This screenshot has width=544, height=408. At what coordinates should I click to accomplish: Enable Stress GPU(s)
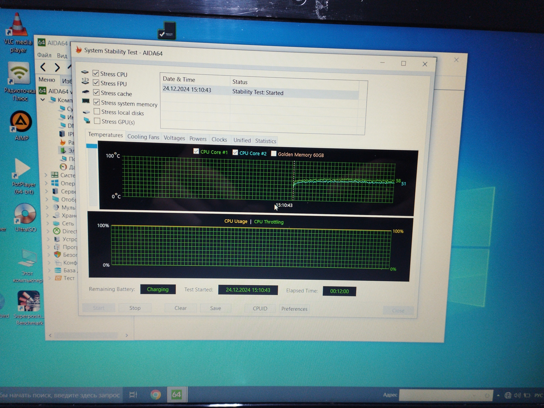(x=97, y=121)
